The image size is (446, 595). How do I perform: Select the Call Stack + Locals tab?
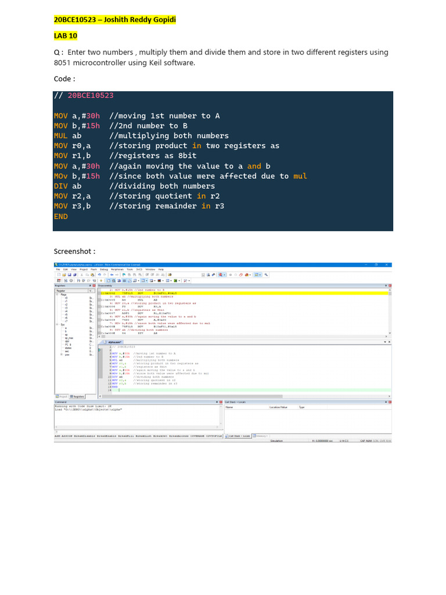[x=238, y=435]
